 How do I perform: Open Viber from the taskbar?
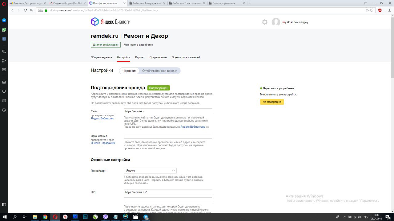pyautogui.click(x=106, y=217)
